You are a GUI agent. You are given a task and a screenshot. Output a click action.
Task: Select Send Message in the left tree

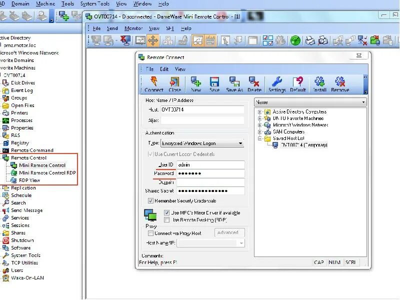[26, 210]
